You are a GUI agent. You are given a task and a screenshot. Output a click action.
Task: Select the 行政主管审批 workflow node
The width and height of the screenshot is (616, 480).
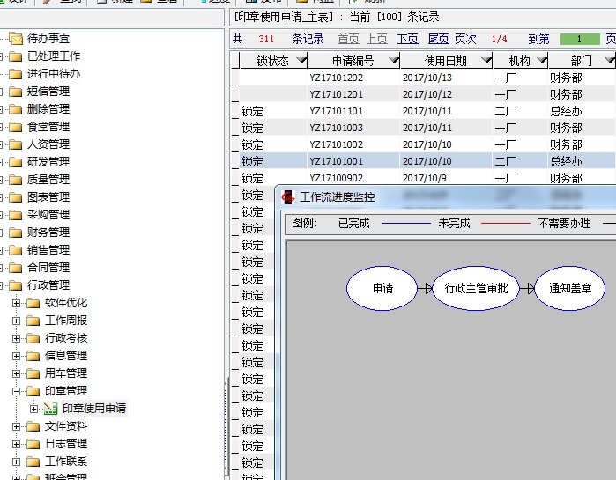pyautogui.click(x=476, y=289)
